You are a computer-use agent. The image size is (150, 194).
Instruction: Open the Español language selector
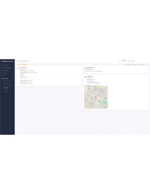(x=129, y=61)
